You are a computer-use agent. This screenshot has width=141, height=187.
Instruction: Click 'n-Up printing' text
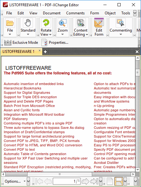(x=104, y=106)
